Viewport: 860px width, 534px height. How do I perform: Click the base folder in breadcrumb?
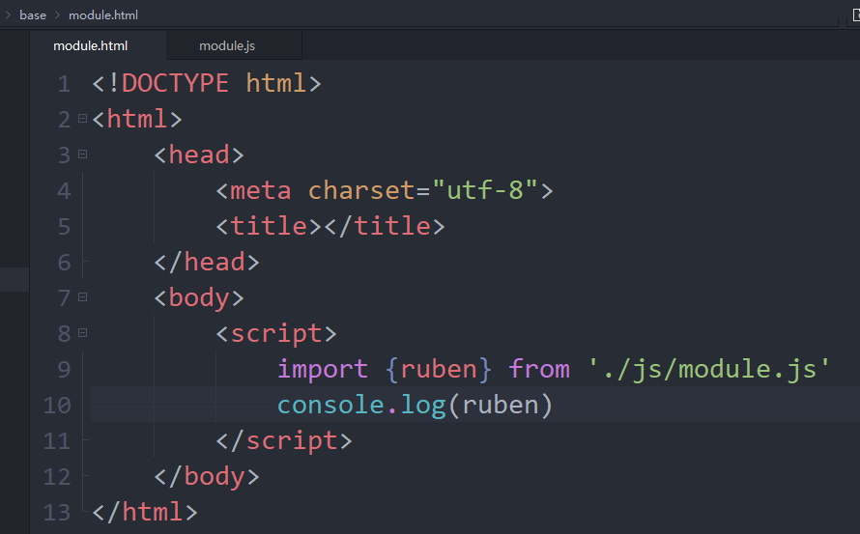33,15
